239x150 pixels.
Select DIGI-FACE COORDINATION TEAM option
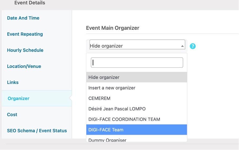coord(137,119)
